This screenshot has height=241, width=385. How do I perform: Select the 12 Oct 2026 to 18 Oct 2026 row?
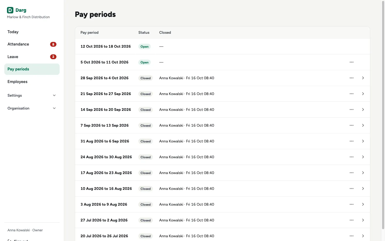222,46
